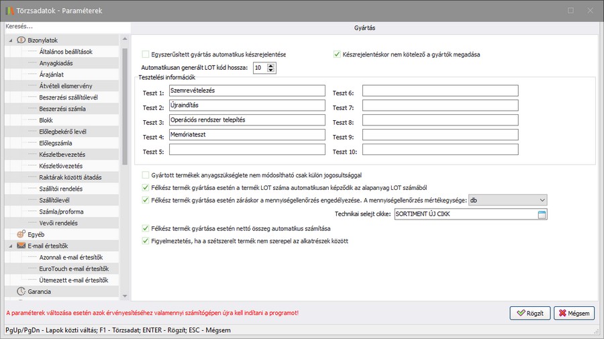Click the E-mail értesítők envelope icon
This screenshot has height=339, width=604.
(21, 246)
